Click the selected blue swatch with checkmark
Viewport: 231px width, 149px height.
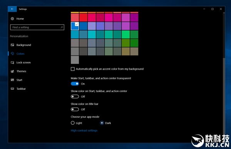click(75, 26)
